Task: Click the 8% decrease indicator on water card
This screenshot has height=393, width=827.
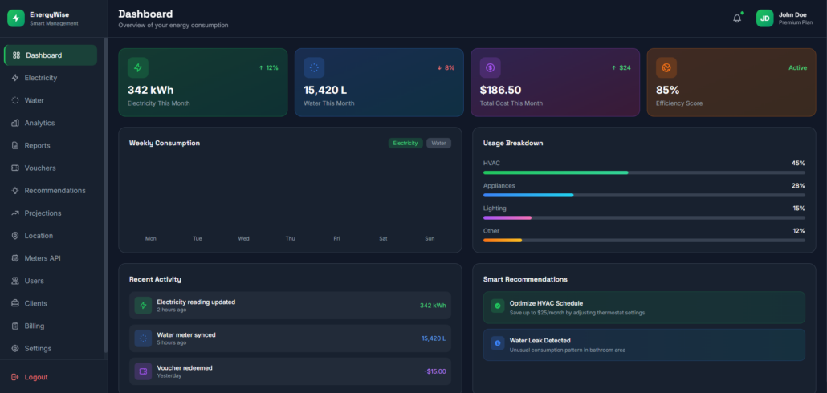Action: click(446, 68)
